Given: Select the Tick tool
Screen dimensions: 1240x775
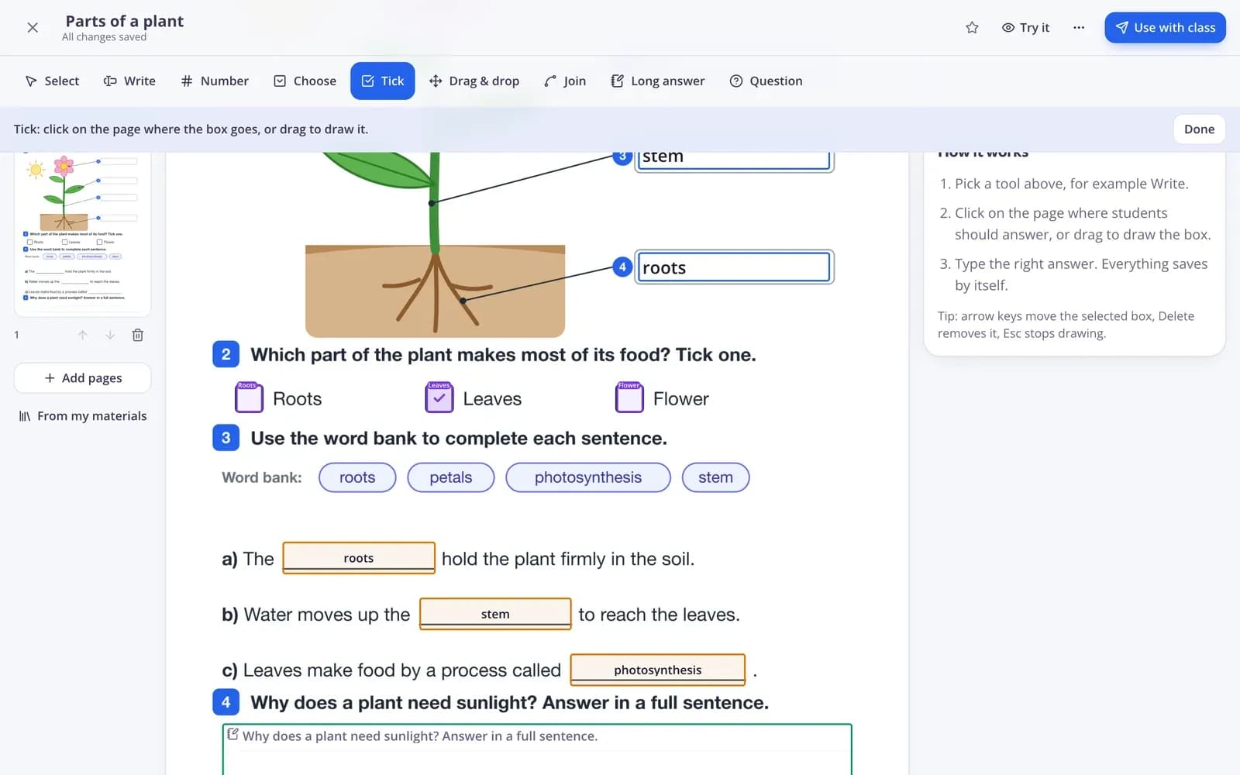Looking at the screenshot, I should coord(383,81).
